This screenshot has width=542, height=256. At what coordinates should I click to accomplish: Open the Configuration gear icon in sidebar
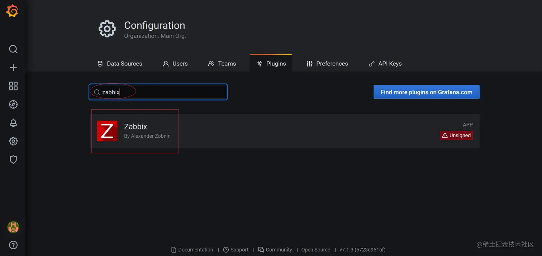13,141
